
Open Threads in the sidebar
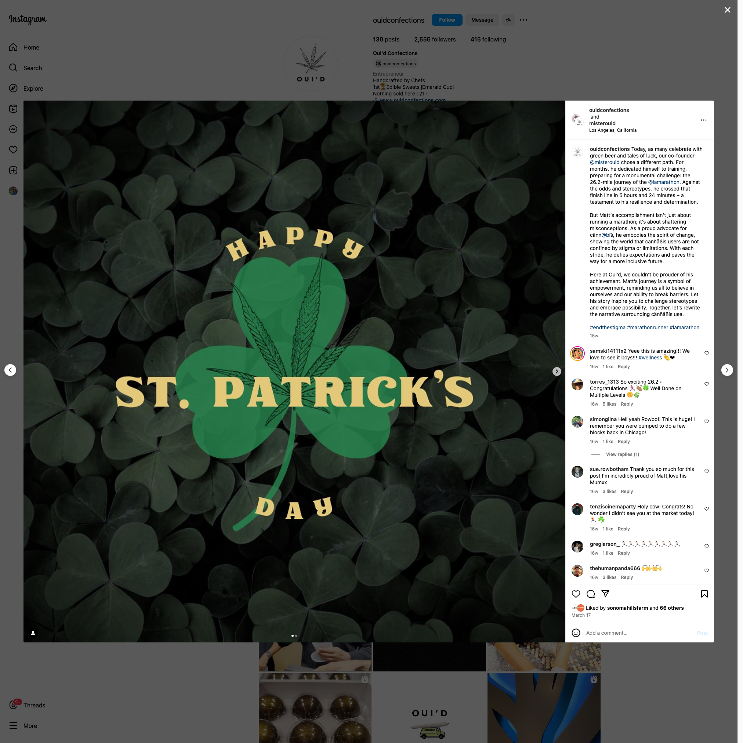point(27,705)
